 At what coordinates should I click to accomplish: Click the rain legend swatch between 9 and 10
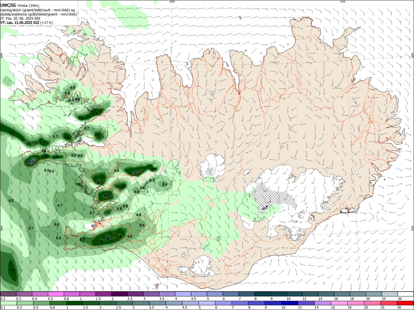[272, 303]
